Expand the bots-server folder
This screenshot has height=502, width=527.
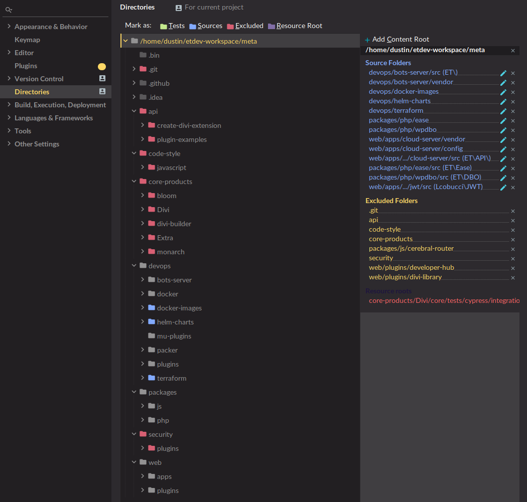(x=143, y=279)
